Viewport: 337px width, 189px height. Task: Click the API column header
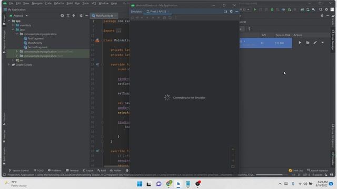pyautogui.click(x=264, y=35)
